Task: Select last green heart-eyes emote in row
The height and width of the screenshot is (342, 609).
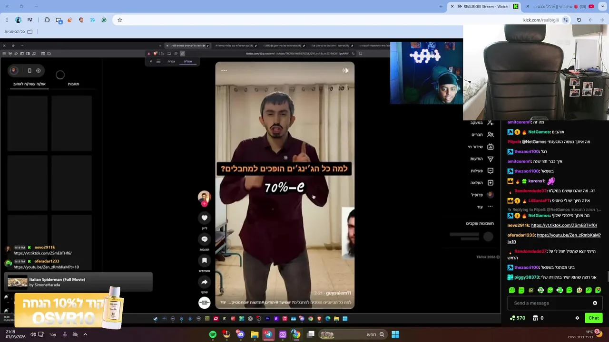Action: [x=598, y=290]
